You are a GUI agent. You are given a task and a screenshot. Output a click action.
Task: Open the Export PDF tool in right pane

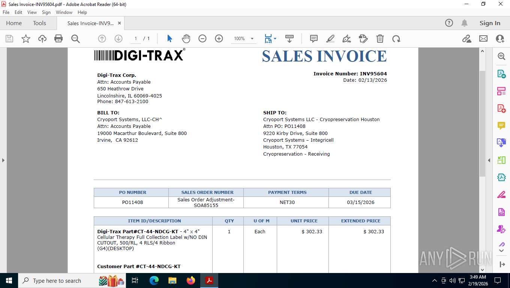coord(501,74)
